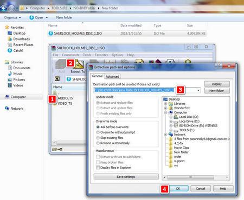Open the Organize dropdown in Explorer
Viewport: 244px width, 200px height.
click(12, 17)
